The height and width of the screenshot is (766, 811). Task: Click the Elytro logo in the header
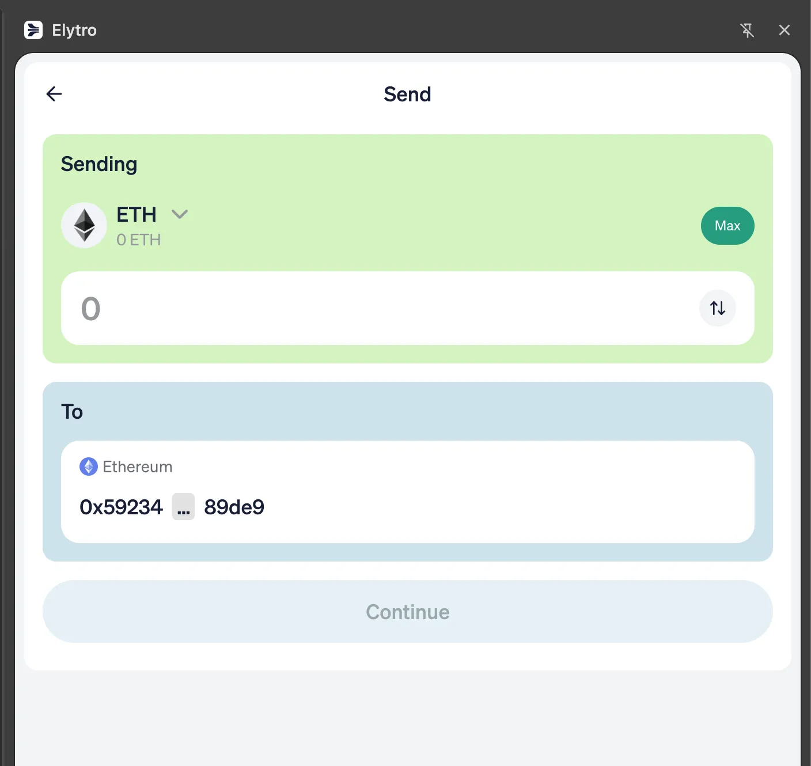[x=33, y=30]
